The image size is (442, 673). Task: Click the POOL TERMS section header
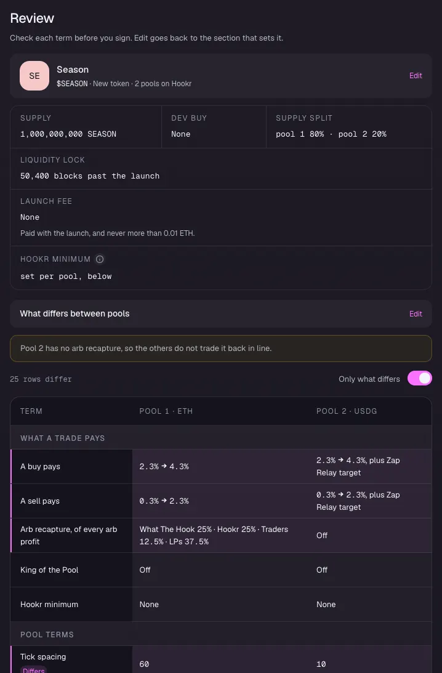[47, 634]
